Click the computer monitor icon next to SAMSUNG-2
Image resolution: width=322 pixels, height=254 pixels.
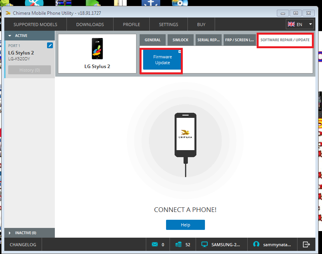pyautogui.click(x=205, y=244)
